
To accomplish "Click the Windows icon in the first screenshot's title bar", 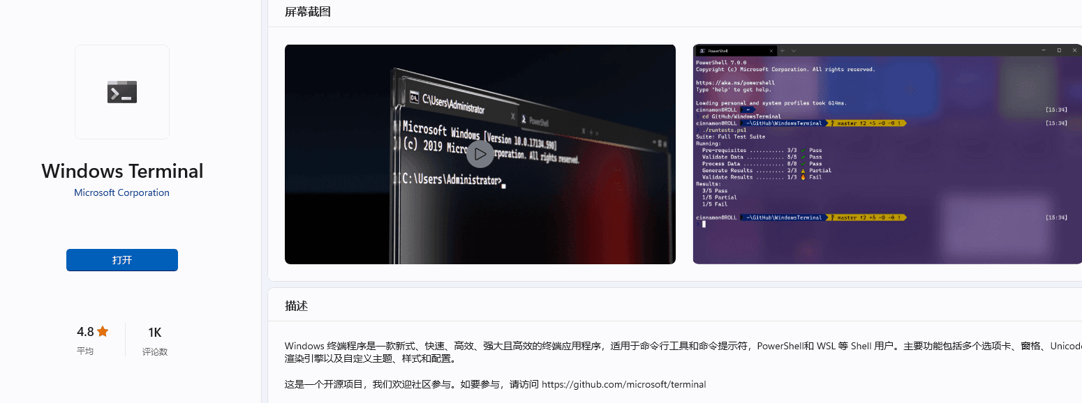I will click(414, 97).
